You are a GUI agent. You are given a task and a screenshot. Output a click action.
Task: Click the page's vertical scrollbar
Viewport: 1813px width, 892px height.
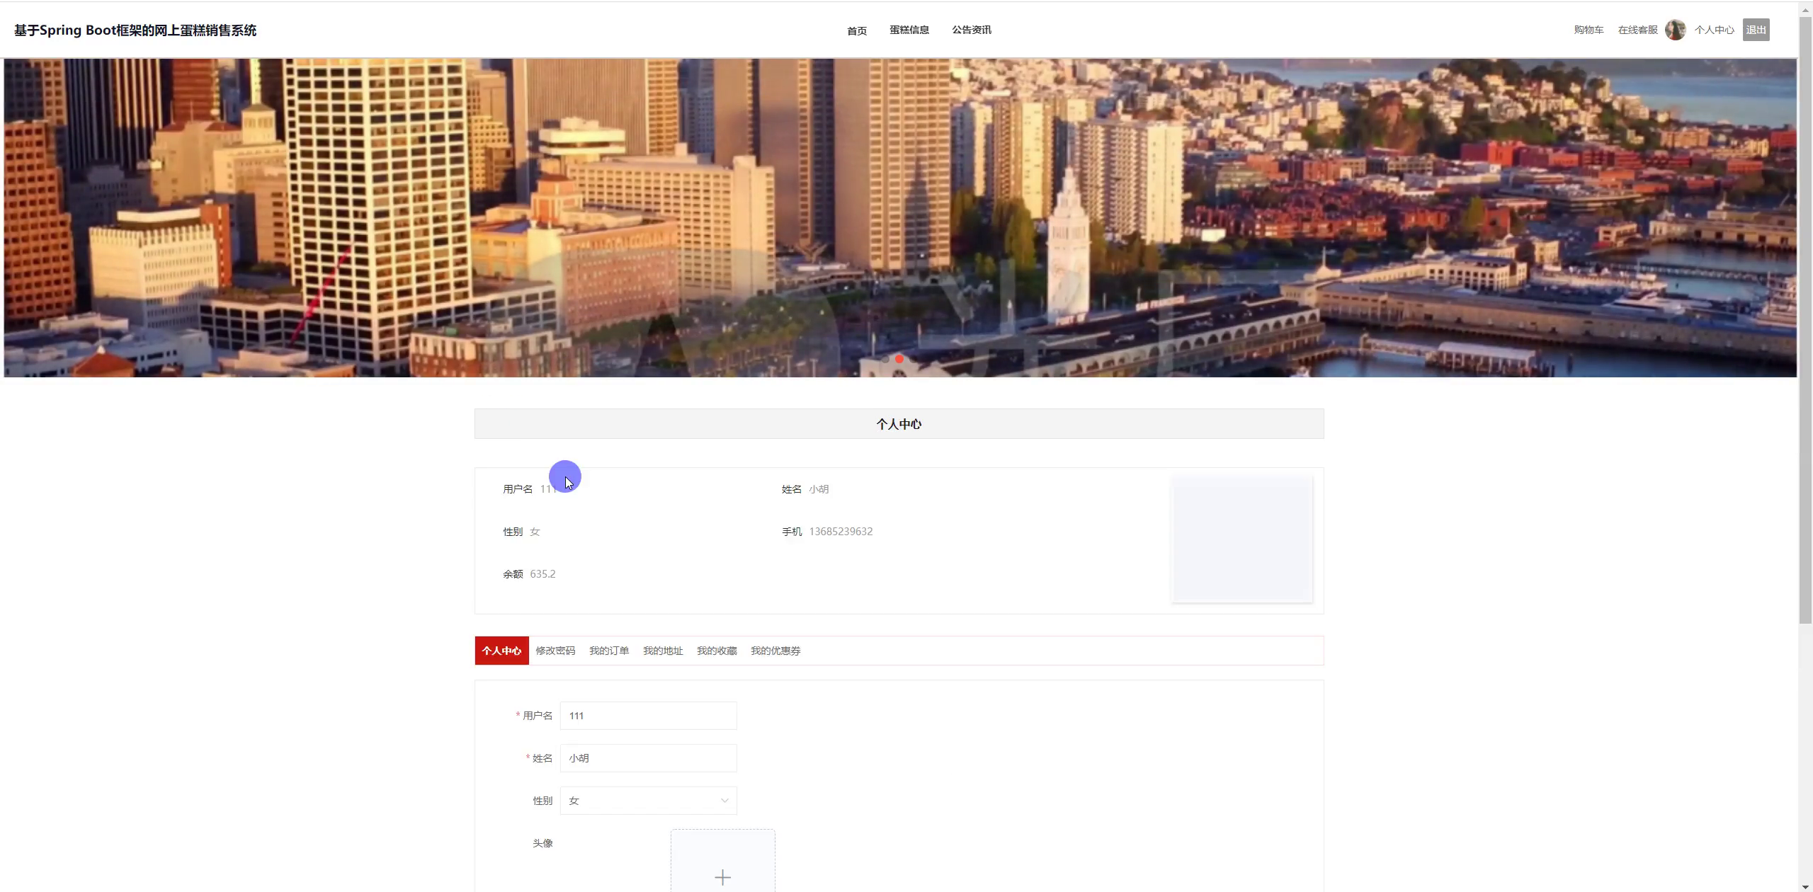pyautogui.click(x=1805, y=319)
